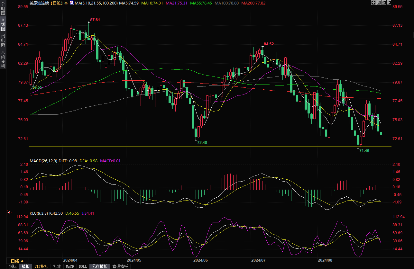Viewport: 414px width, 269px height.
Task: Click the crosshair cursor icon at top right
Action: coord(373,3)
